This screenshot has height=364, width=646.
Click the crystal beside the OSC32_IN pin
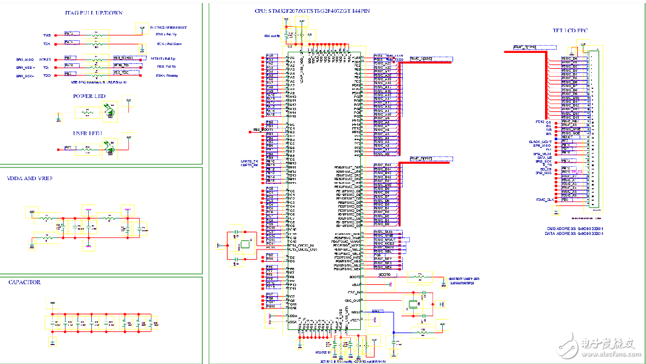coord(245,245)
